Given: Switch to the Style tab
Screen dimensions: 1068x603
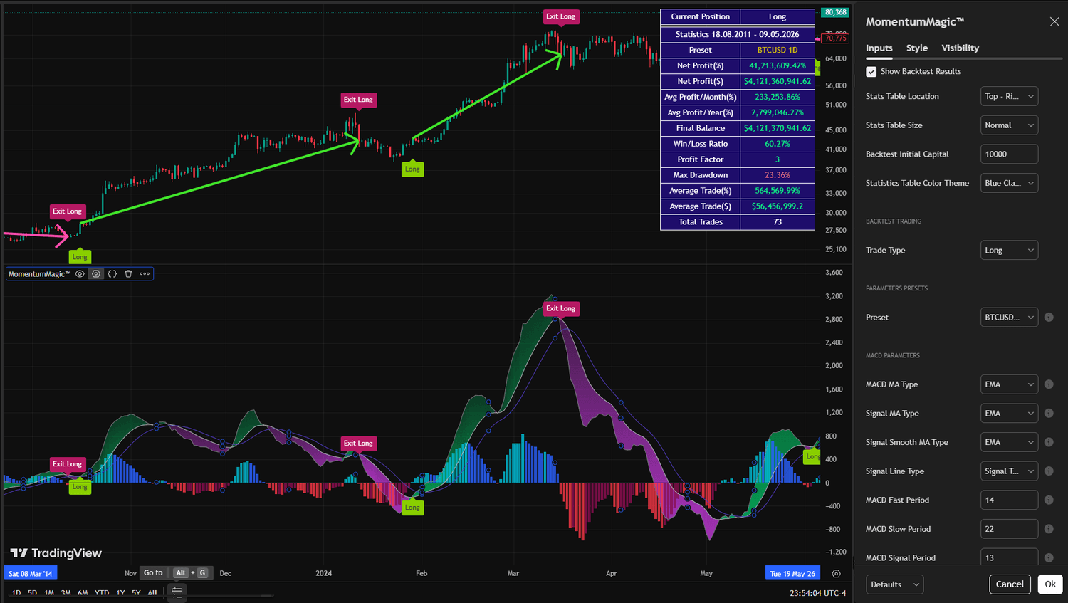Looking at the screenshot, I should (917, 48).
